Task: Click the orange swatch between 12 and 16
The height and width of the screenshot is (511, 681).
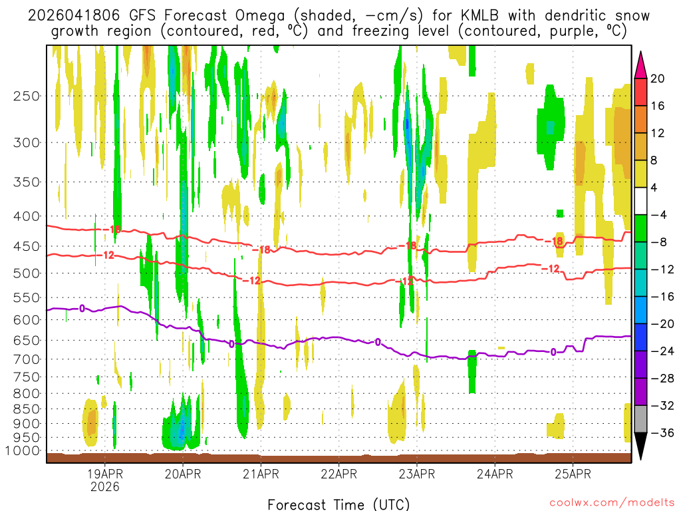Action: click(640, 120)
